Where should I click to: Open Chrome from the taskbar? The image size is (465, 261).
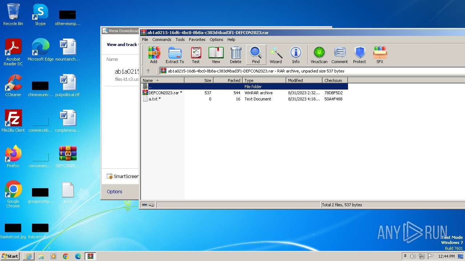(66, 256)
